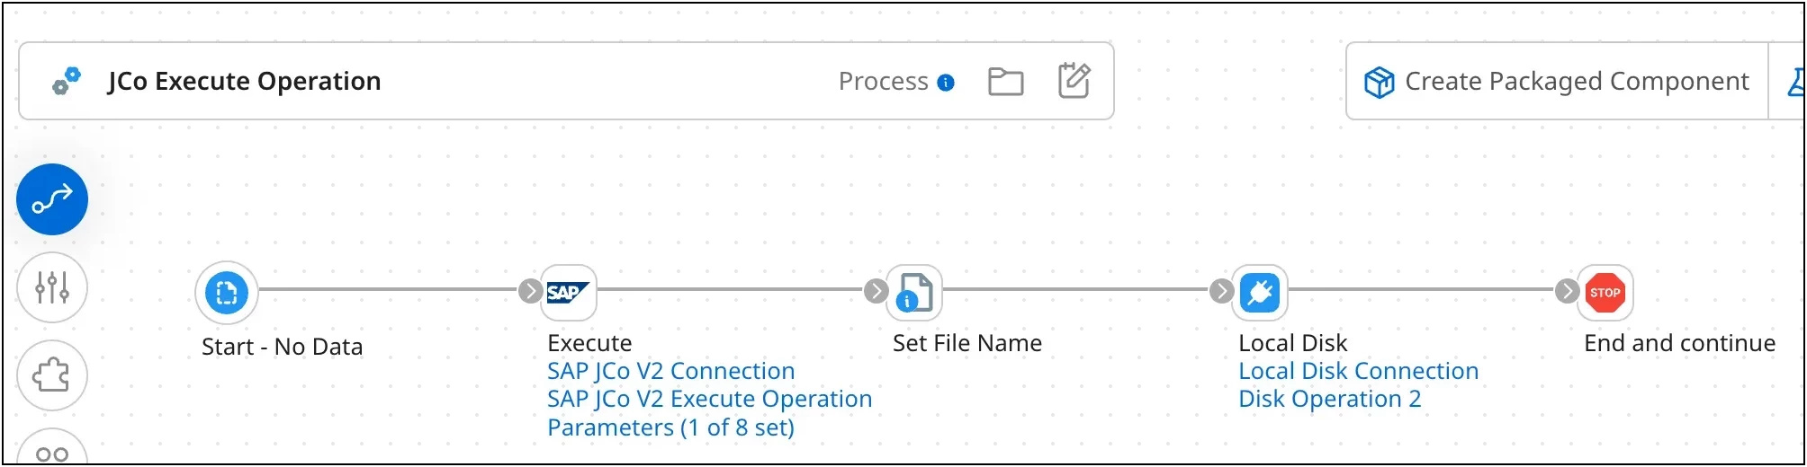
Task: Open the Parameters (1 of 8 set) link
Action: [x=670, y=427]
